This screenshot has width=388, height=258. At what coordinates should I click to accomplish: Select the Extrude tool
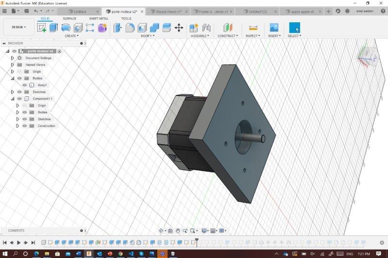(x=53, y=28)
